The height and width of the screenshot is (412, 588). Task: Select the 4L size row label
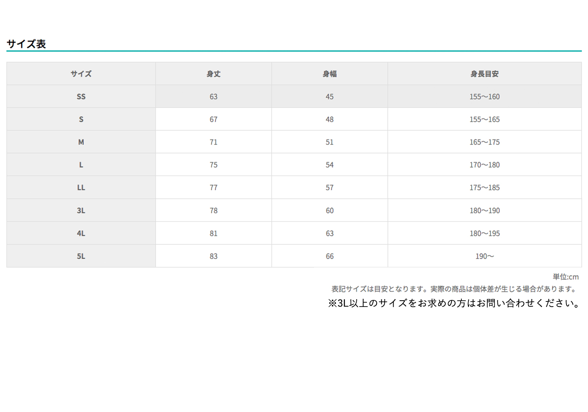click(81, 233)
